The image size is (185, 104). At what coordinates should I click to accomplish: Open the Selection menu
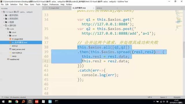tap(14, 4)
